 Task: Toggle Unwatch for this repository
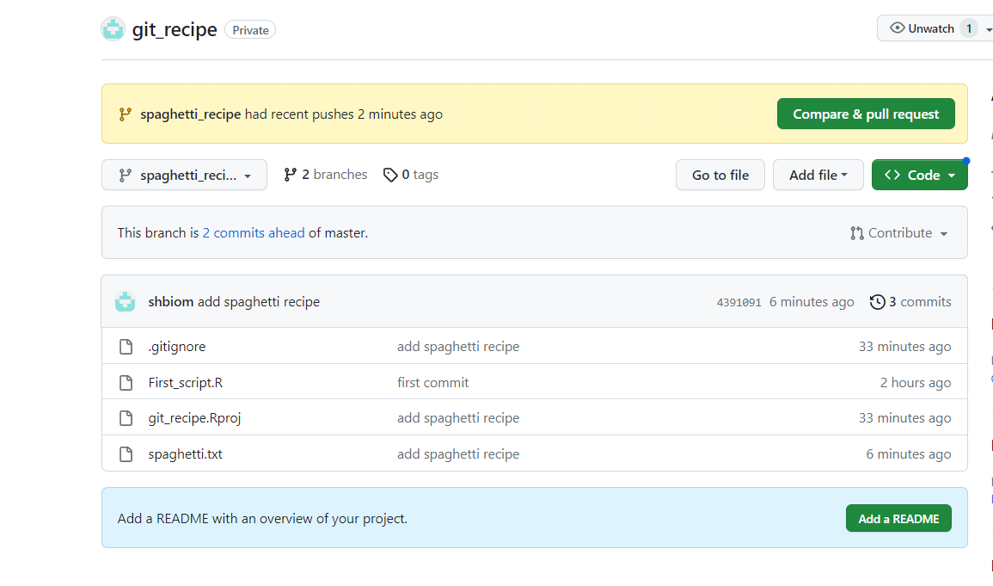[x=923, y=28]
